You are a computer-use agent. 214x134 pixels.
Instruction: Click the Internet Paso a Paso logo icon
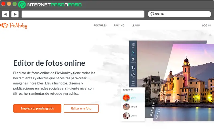[22, 5]
